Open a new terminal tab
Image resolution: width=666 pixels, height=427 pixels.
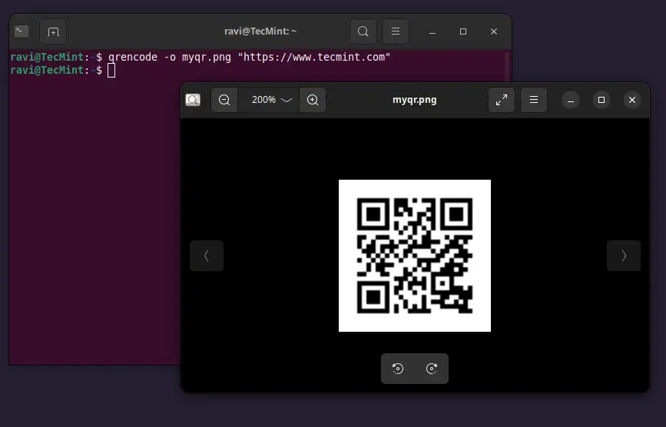53,31
